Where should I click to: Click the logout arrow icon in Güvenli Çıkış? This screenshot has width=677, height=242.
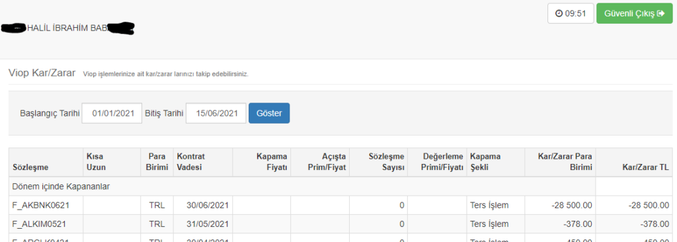pyautogui.click(x=660, y=13)
